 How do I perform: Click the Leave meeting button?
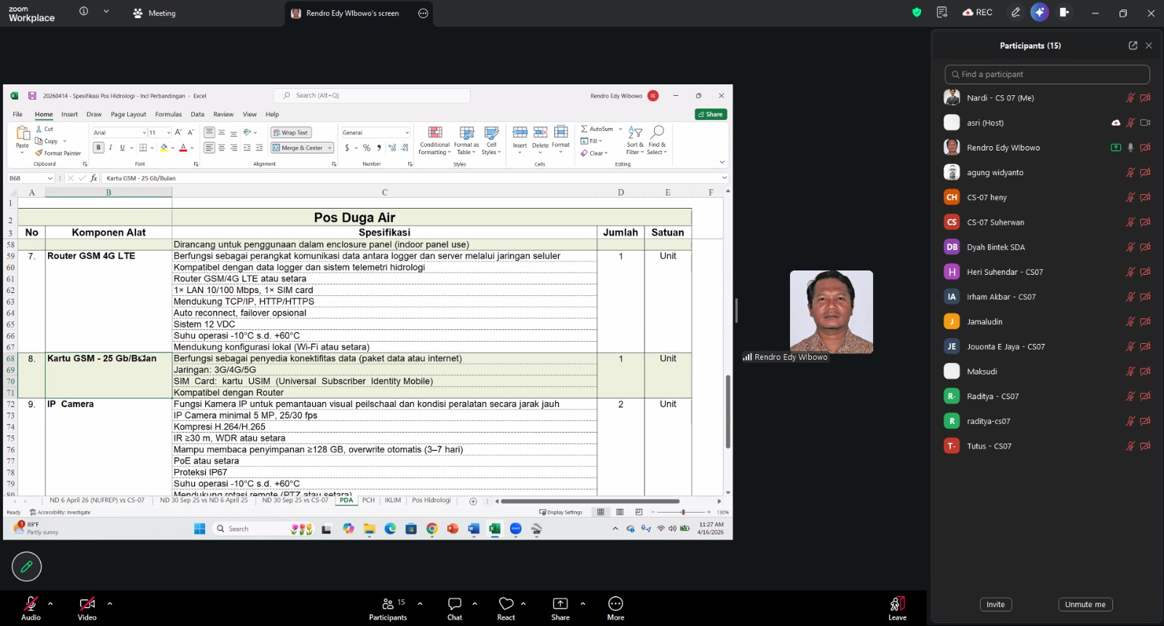pyautogui.click(x=898, y=609)
